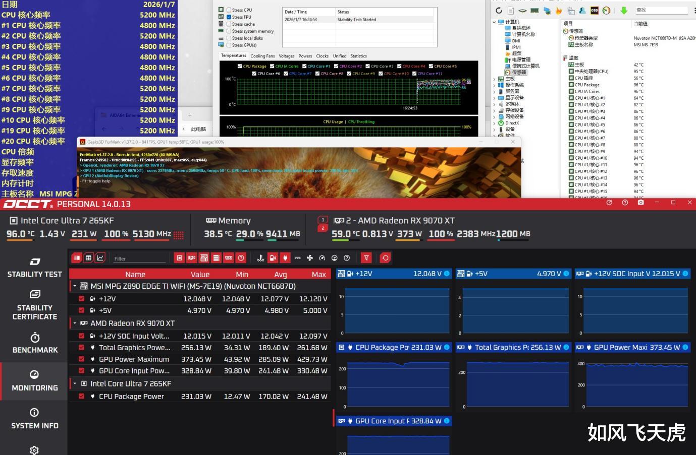This screenshot has height=455, width=696.
Task: Toggle fan sensor type filter in OCCT
Action: click(310, 258)
